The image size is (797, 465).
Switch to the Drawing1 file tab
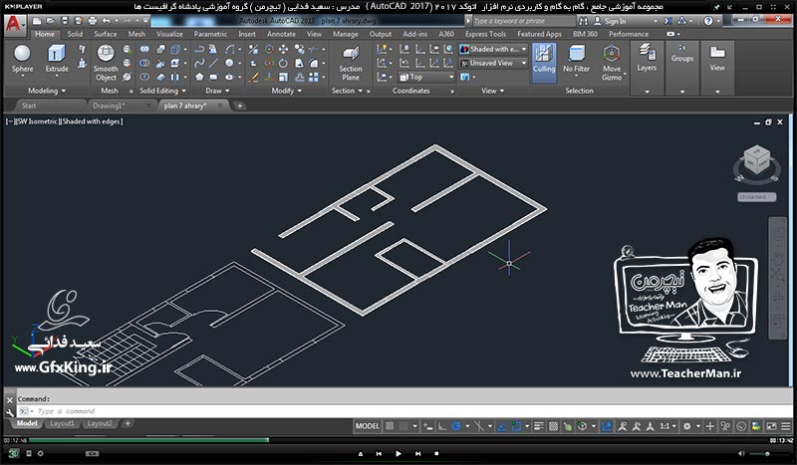click(109, 106)
